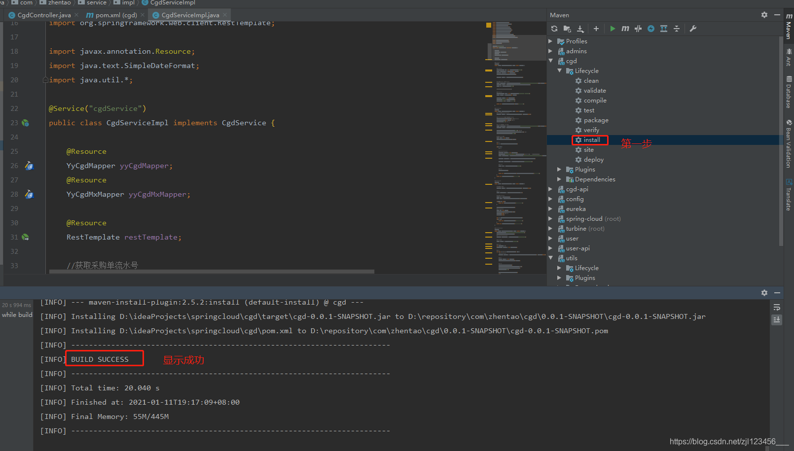Click Spring bean gutter icon line 23
Image resolution: width=794 pixels, height=451 pixels.
point(25,123)
